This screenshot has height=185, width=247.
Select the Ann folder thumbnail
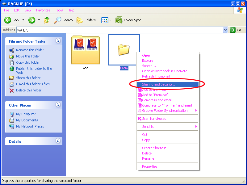pos(86,50)
